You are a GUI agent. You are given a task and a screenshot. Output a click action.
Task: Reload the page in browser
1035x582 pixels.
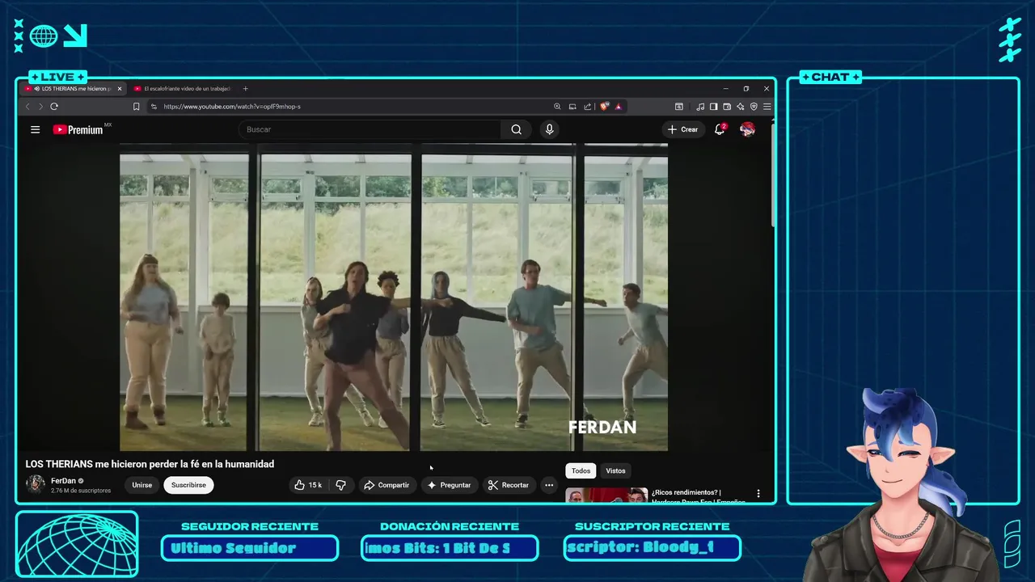click(x=54, y=106)
